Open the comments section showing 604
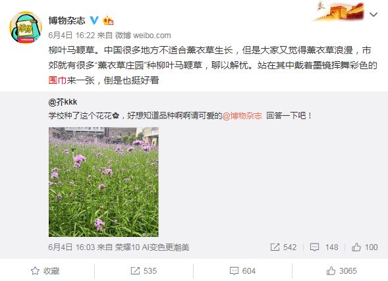This screenshot has width=388, height=281. (242, 271)
